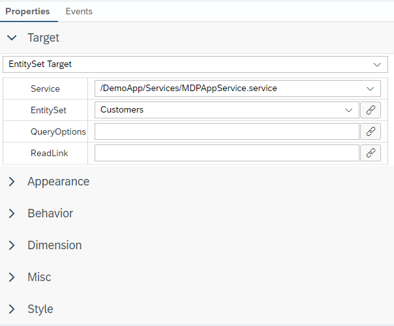
Task: Open the binding link for QueryOptions
Action: coord(371,131)
